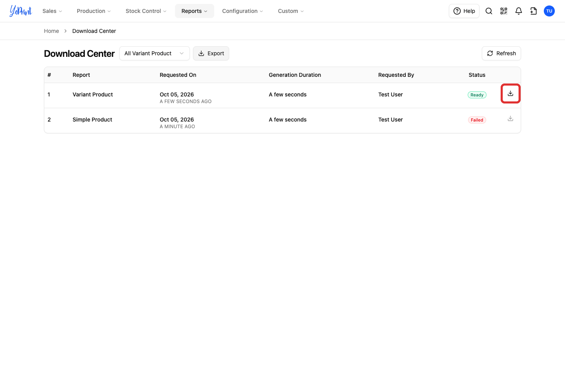Click the new document icon in header
565x392 pixels.
pos(534,11)
